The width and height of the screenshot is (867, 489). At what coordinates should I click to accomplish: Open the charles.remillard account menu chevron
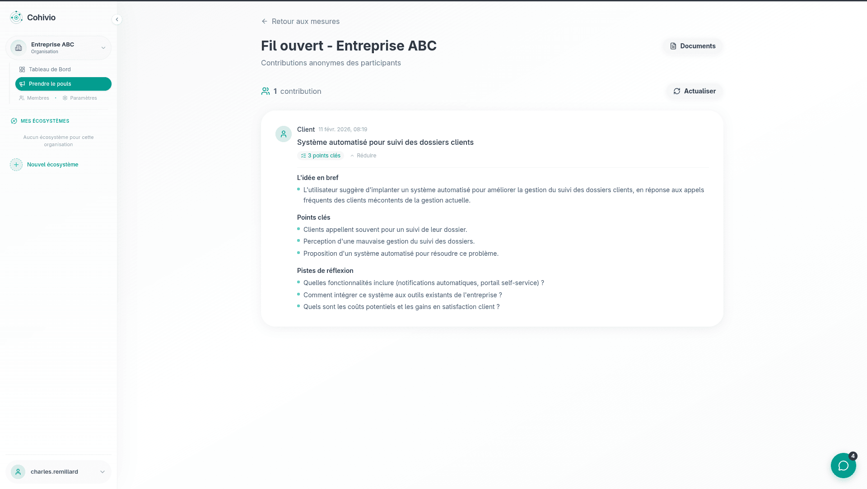pyautogui.click(x=103, y=472)
